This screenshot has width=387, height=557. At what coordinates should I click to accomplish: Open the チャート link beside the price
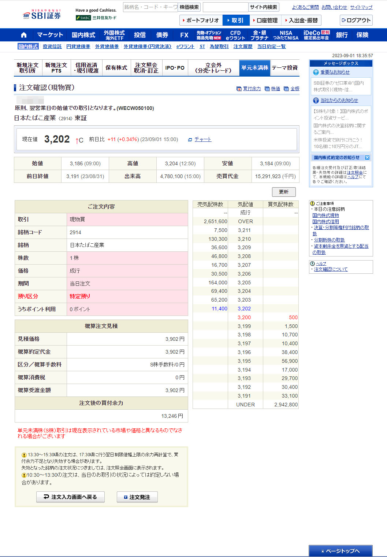coord(202,140)
